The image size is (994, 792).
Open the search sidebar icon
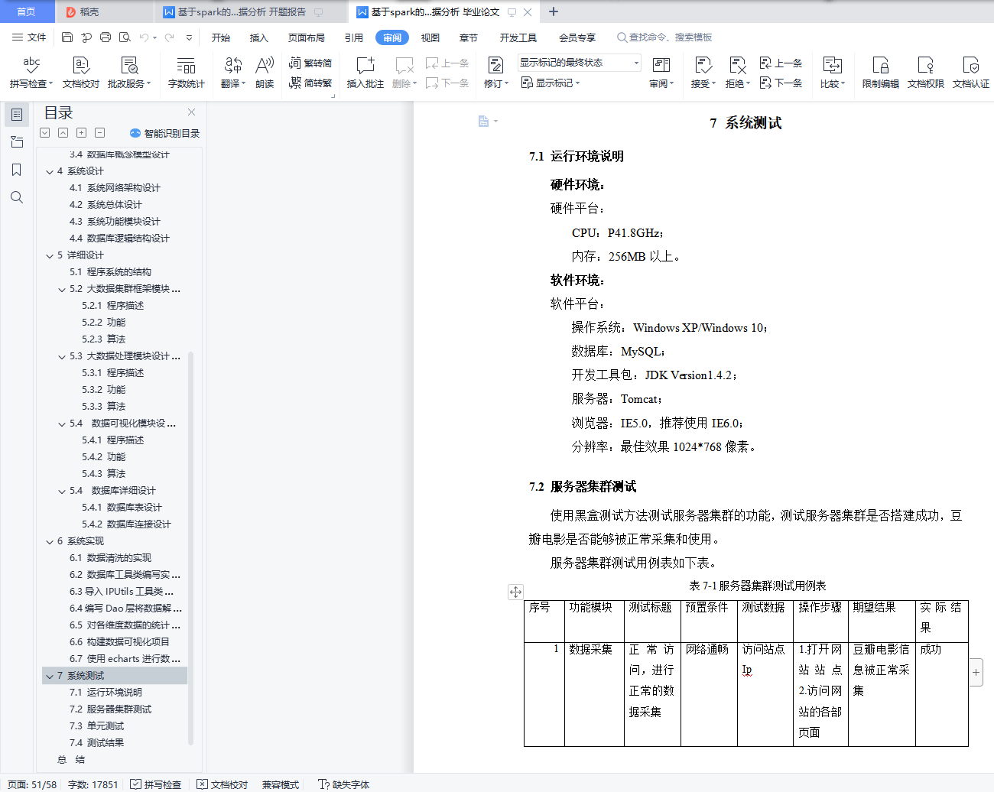pos(17,197)
